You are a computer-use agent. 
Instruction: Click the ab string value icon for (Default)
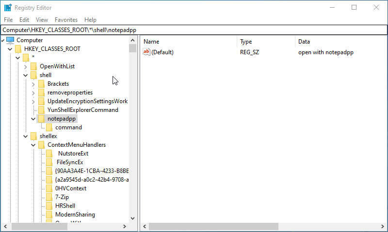pyautogui.click(x=146, y=52)
